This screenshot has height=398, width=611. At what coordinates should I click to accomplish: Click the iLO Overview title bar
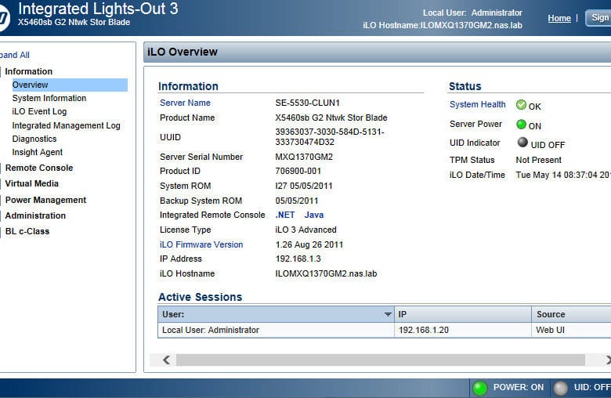378,52
